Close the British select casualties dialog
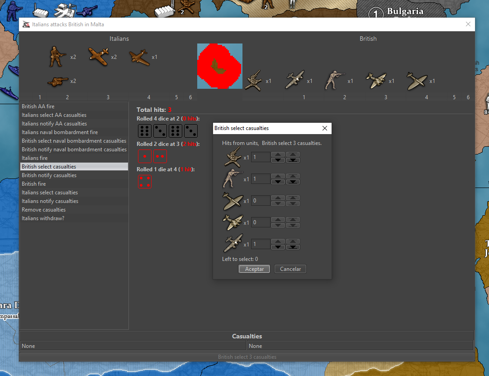The height and width of the screenshot is (376, 489). pyautogui.click(x=324, y=128)
